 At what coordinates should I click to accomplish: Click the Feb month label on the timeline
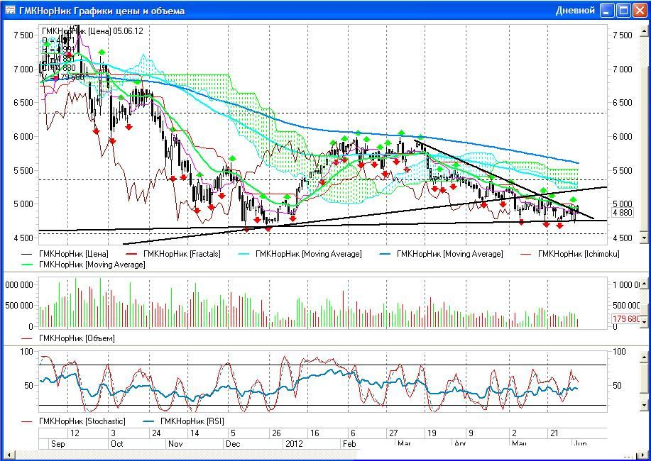click(x=349, y=443)
